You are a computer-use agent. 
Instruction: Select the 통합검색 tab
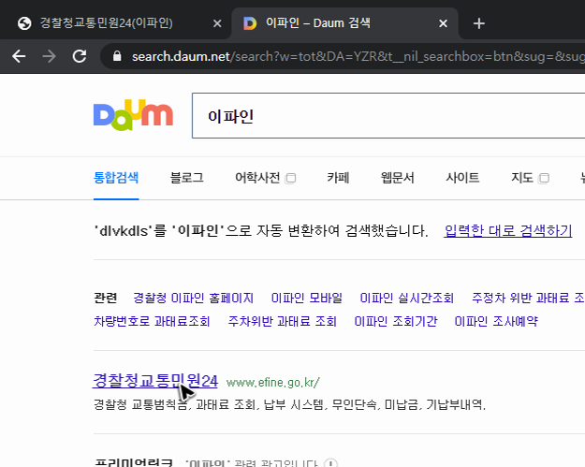[116, 178]
